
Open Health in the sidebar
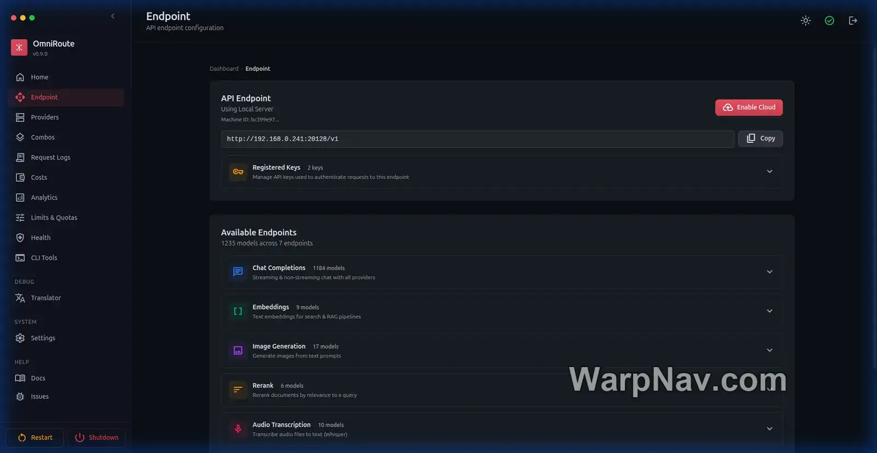pyautogui.click(x=66, y=237)
